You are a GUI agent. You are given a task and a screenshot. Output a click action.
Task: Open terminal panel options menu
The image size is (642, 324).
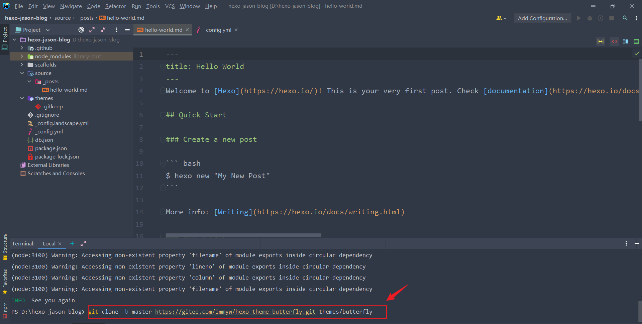(x=626, y=243)
